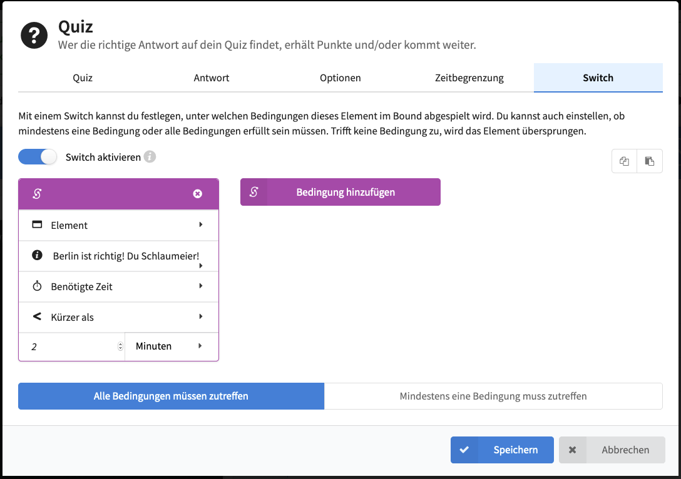Select Mindestens eine Bedingung muss zutreffen
The height and width of the screenshot is (479, 681).
[x=493, y=396]
